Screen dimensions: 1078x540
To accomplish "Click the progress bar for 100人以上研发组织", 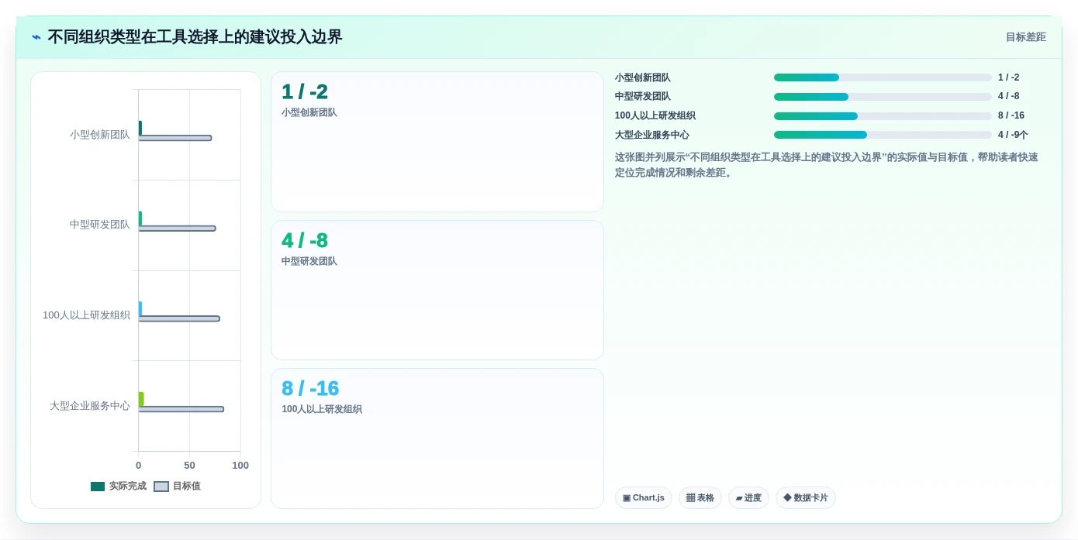I will coord(883,116).
